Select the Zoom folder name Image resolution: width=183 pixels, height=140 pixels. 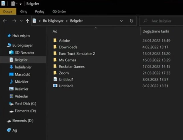pyautogui.click(x=64, y=73)
